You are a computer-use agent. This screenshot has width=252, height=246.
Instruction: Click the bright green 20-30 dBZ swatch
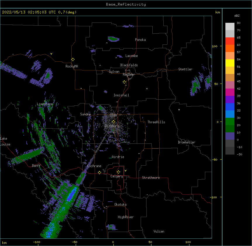click(x=230, y=122)
